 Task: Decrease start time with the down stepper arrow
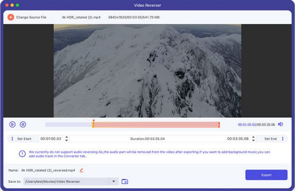pyautogui.click(x=67, y=140)
